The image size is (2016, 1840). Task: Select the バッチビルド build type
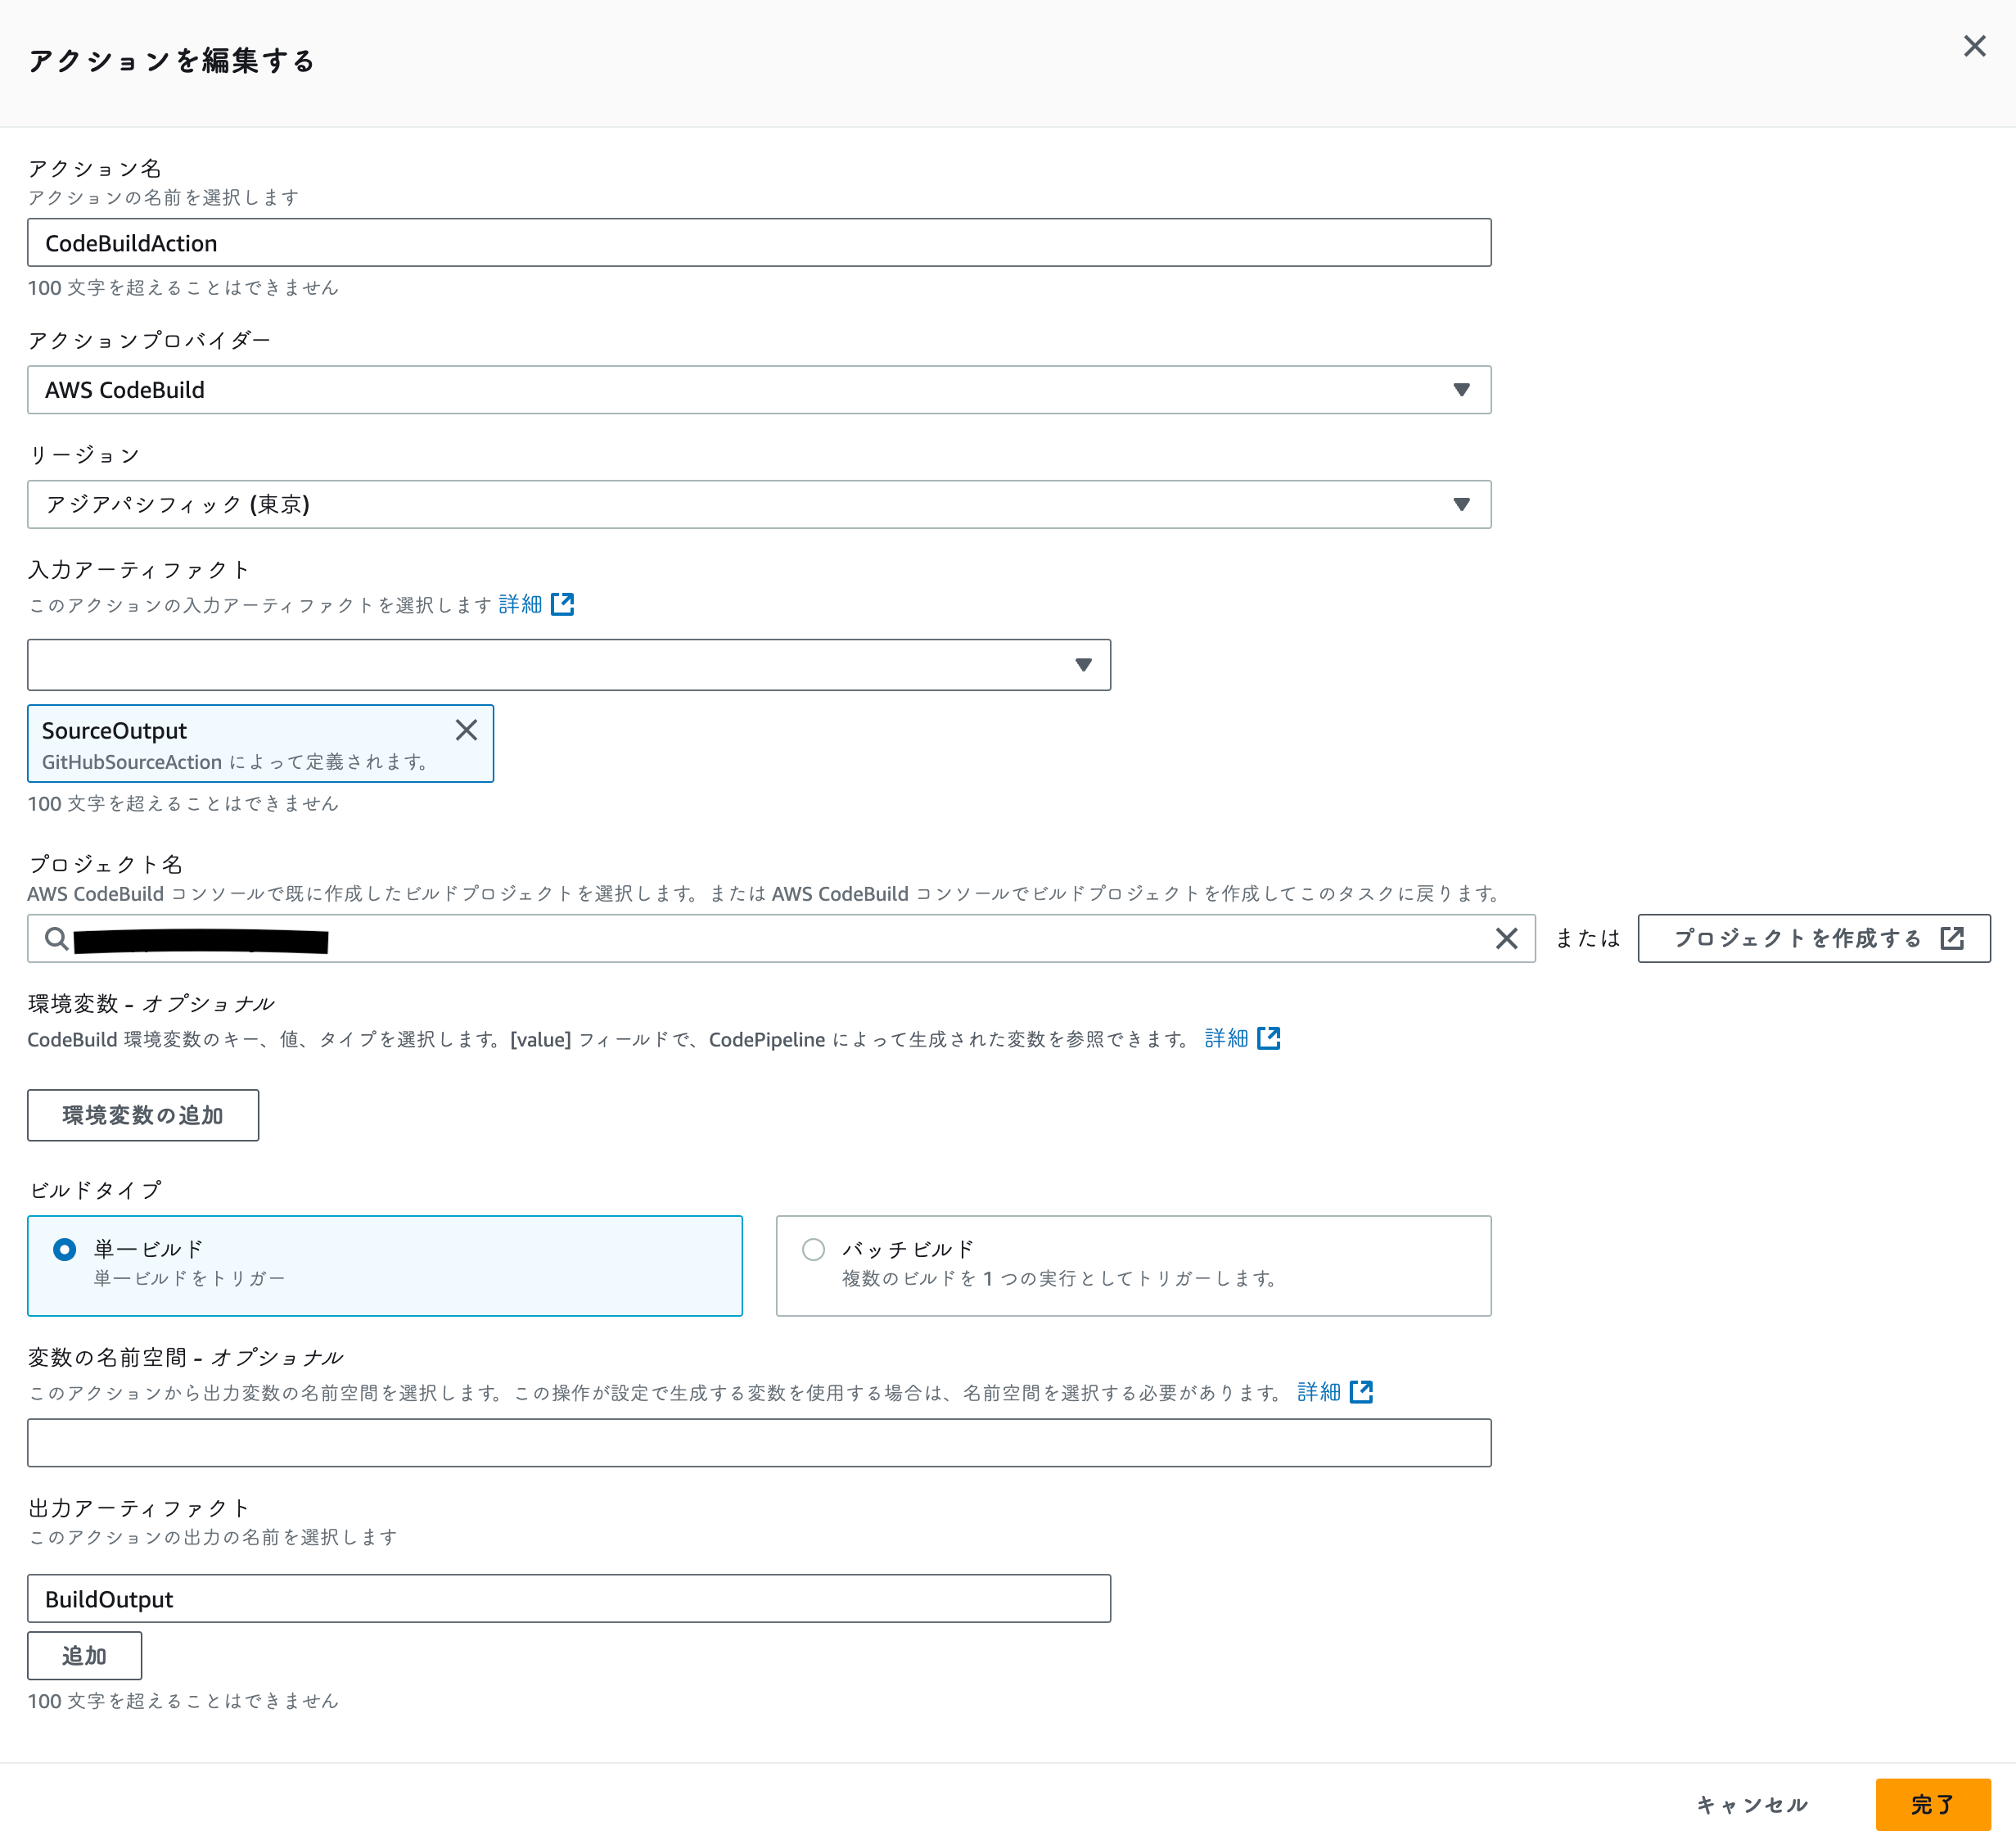[x=813, y=1249]
